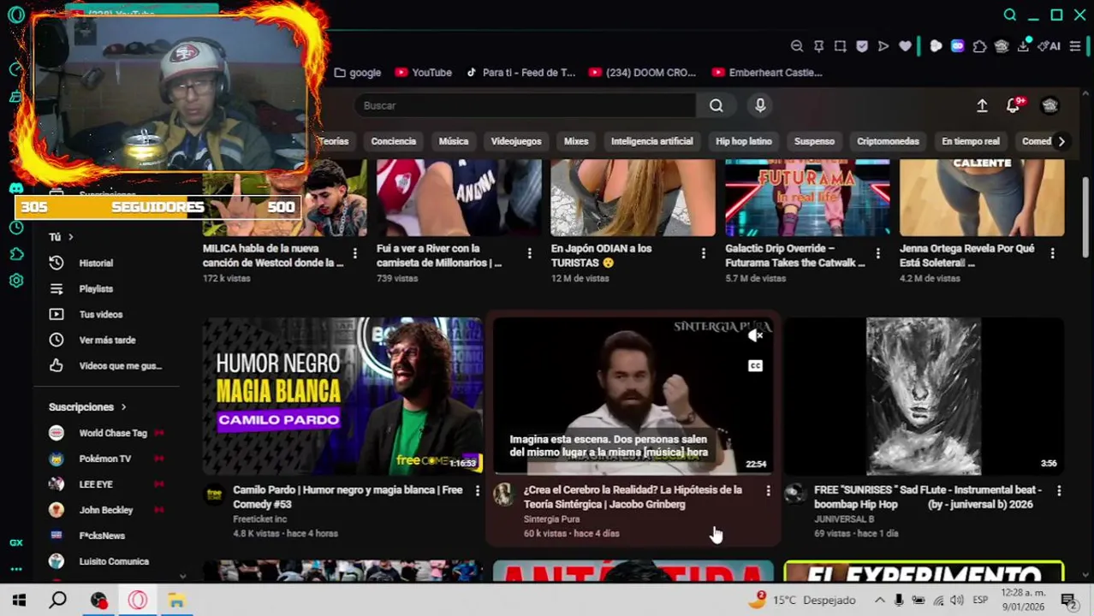Toggle the ad blocker shield icon
The height and width of the screenshot is (616, 1094).
point(862,46)
